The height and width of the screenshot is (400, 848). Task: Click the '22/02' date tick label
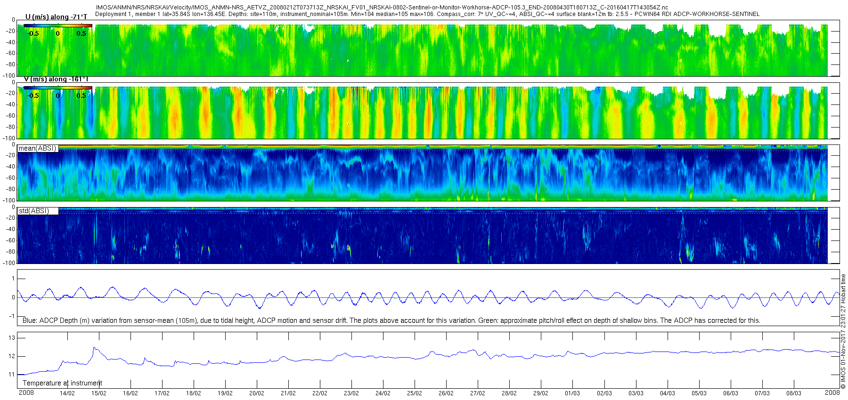click(320, 393)
